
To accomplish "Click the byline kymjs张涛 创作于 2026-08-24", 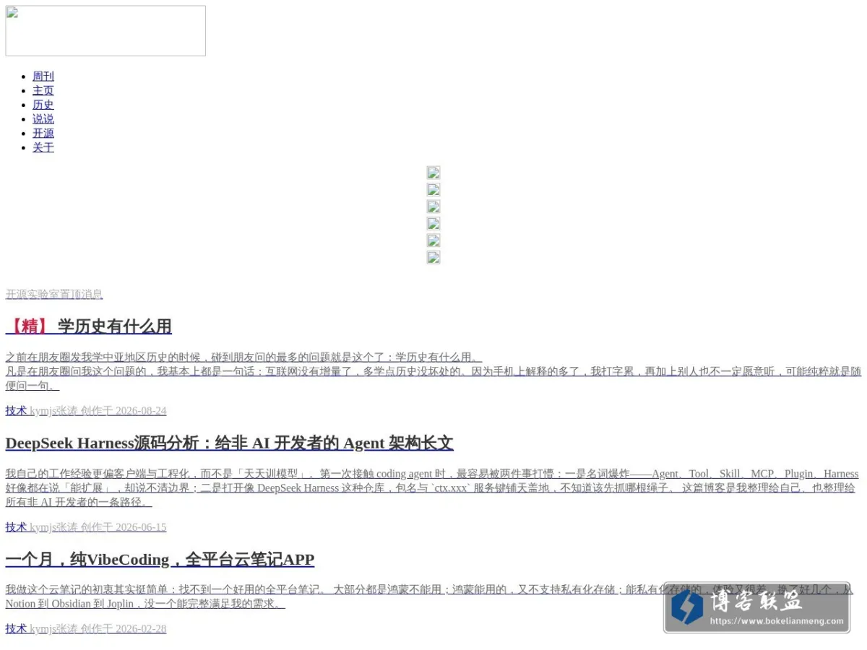I will click(98, 411).
